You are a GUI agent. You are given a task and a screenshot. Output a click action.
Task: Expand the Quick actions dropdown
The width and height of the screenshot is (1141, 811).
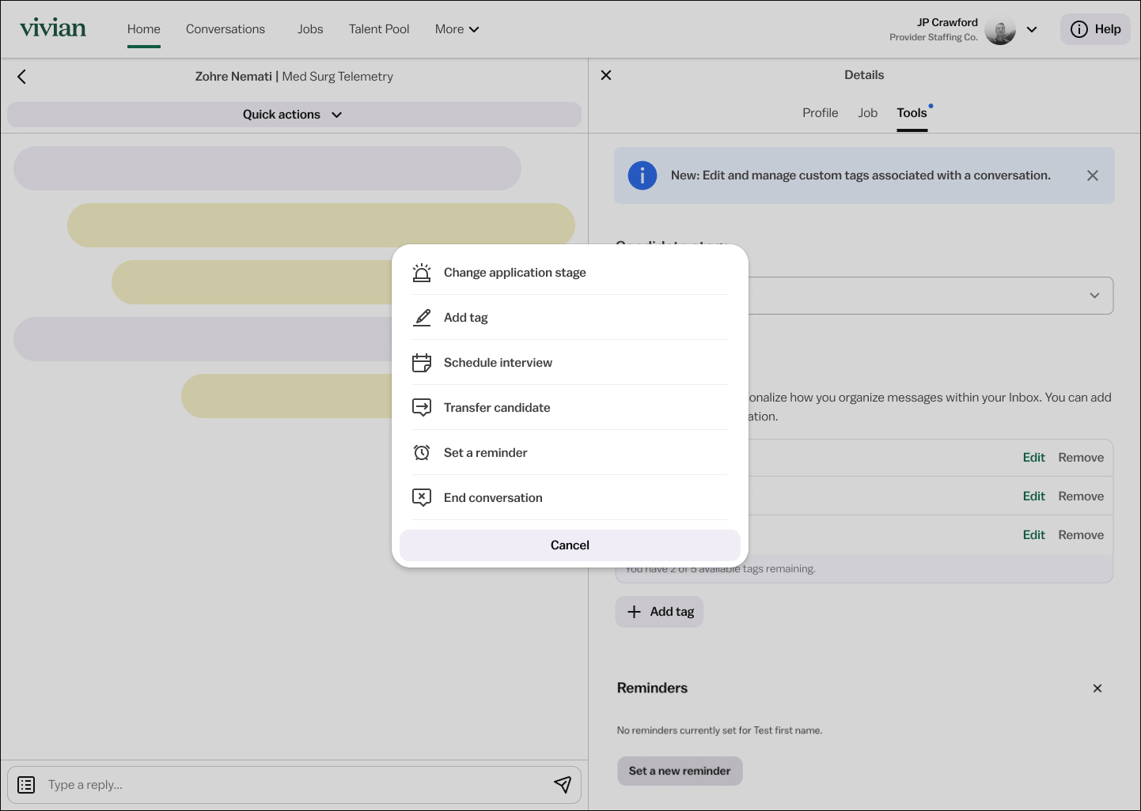(294, 115)
